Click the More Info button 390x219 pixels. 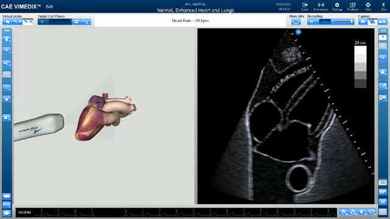point(296,22)
